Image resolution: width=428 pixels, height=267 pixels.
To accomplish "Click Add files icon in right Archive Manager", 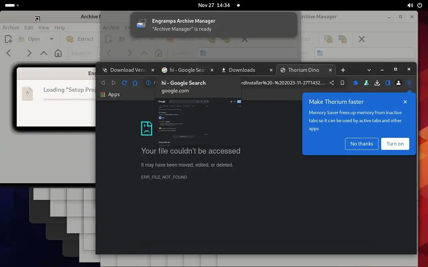I will [x=328, y=39].
